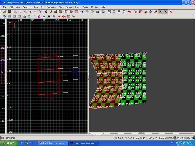This screenshot has height=146, width=195.
Task: Toggle welding of equal patch points
Action: pyautogui.click(x=161, y=12)
